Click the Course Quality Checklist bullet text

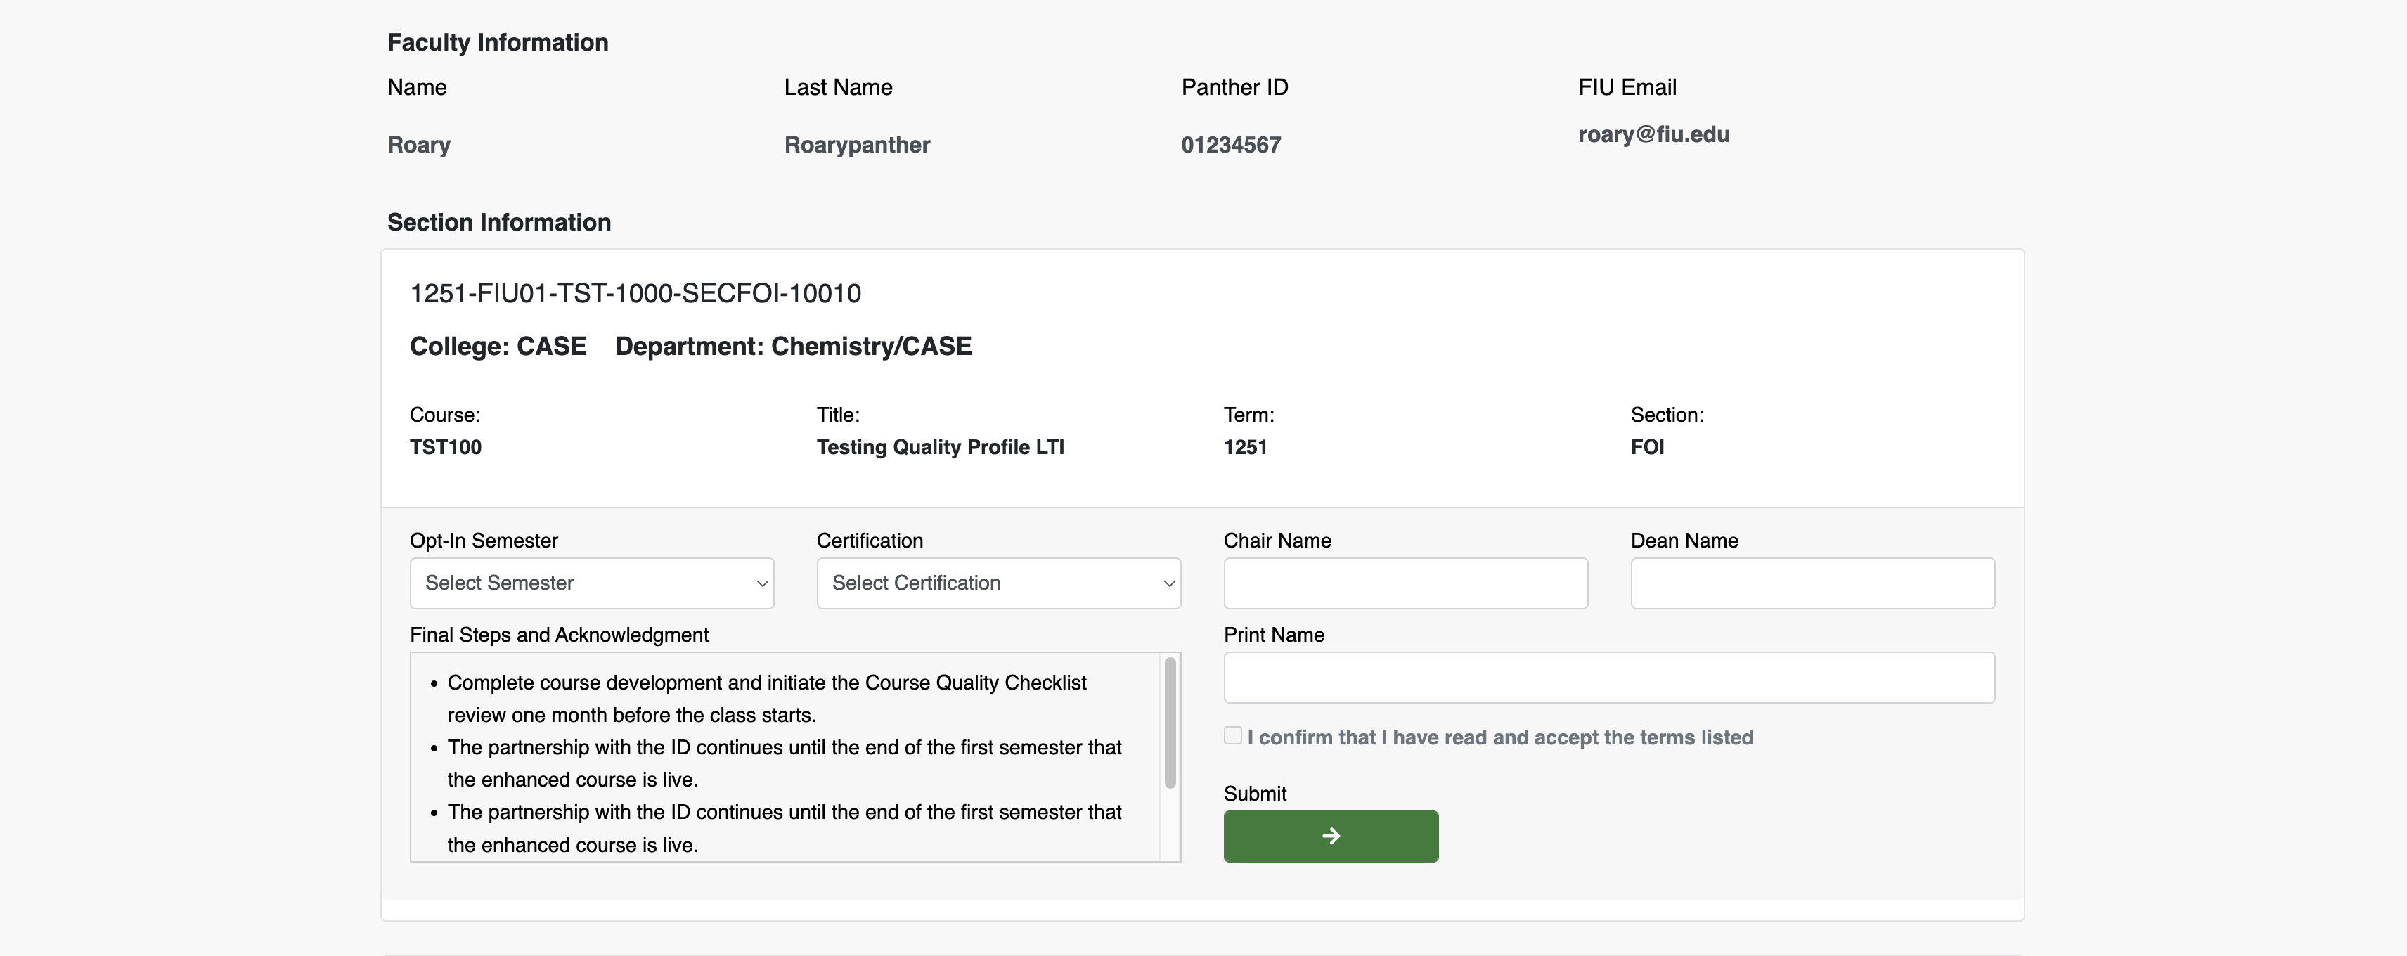click(x=767, y=699)
